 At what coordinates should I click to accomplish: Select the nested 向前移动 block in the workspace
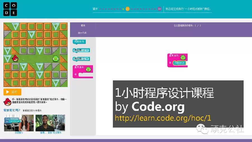[x=179, y=63]
